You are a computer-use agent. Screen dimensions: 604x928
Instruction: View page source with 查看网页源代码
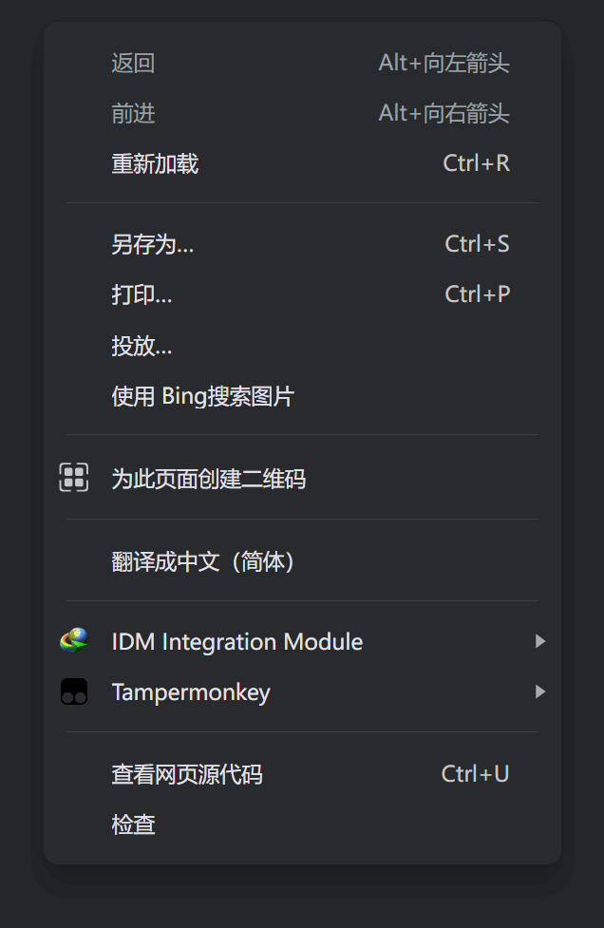[x=187, y=775]
